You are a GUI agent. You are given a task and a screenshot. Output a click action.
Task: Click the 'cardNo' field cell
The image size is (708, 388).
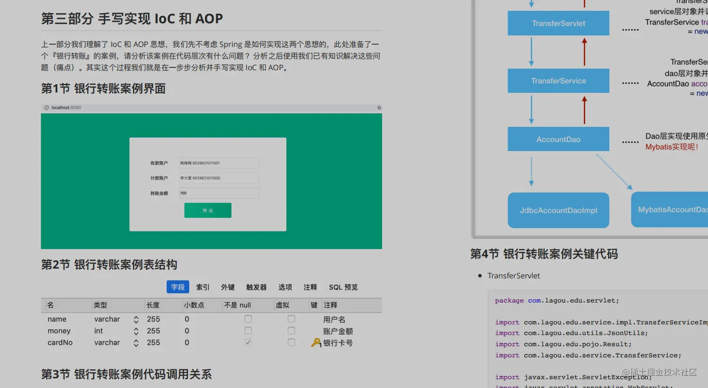60,343
